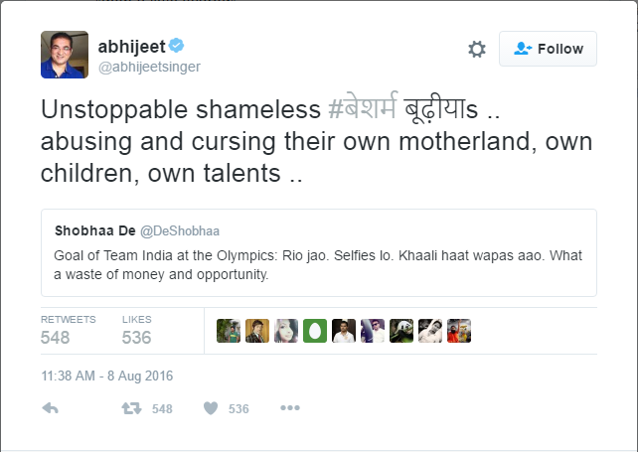Click the reply arrow icon
The height and width of the screenshot is (452, 638).
click(52, 408)
